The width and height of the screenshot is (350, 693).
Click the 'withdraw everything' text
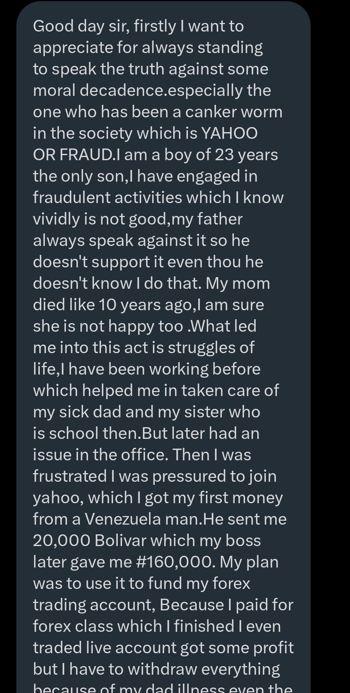pyautogui.click(x=203, y=669)
